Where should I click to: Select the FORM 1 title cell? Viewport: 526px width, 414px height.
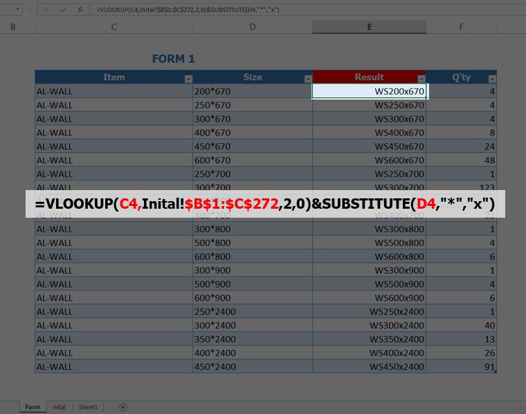coord(174,59)
